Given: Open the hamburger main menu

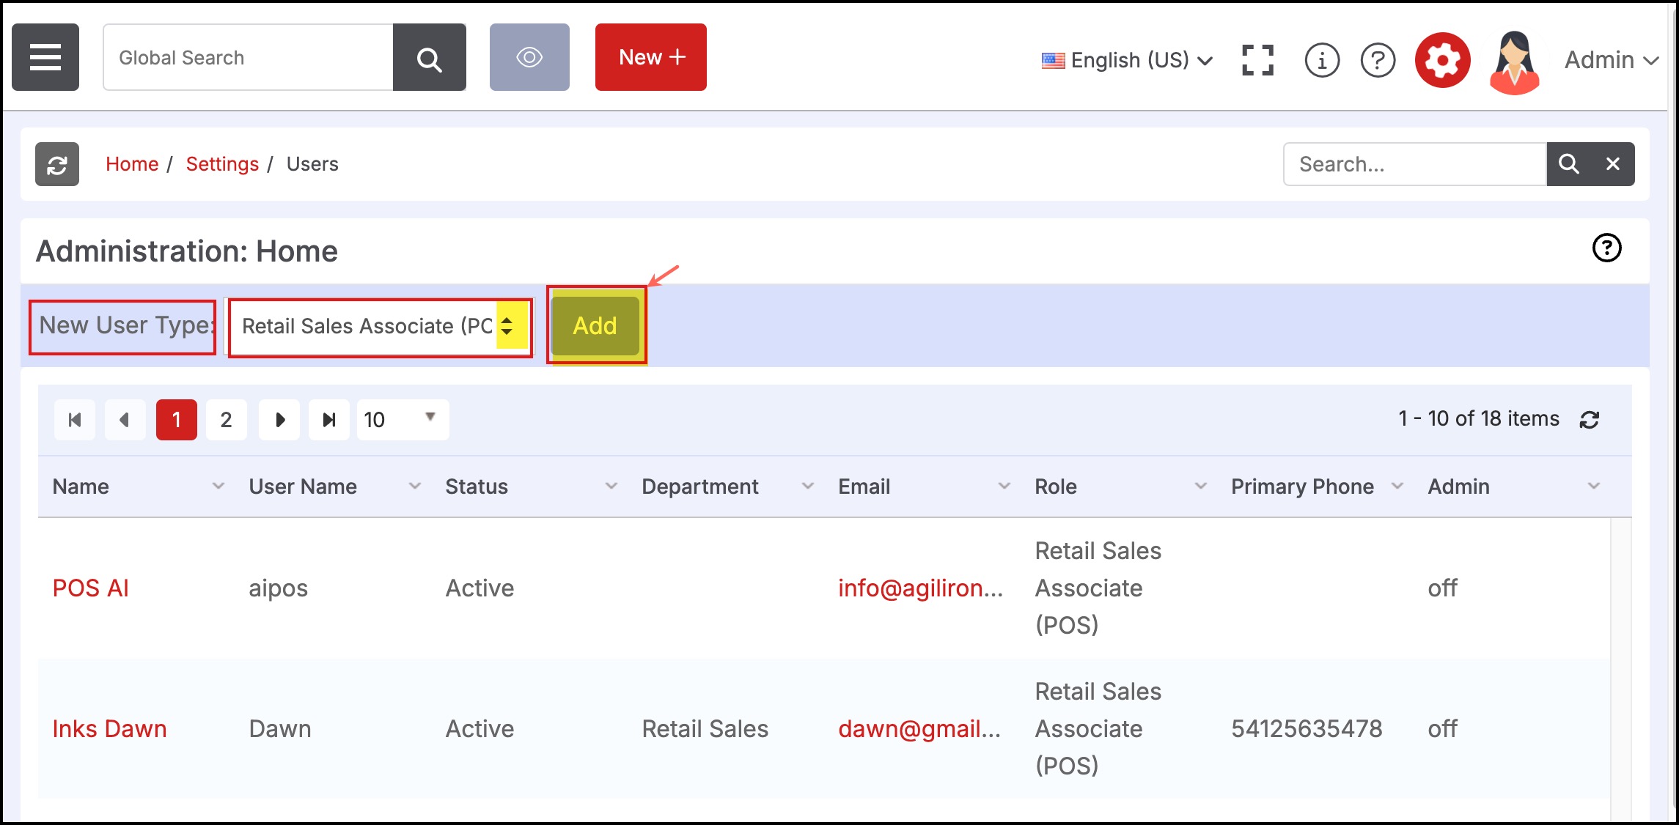Looking at the screenshot, I should [x=45, y=57].
